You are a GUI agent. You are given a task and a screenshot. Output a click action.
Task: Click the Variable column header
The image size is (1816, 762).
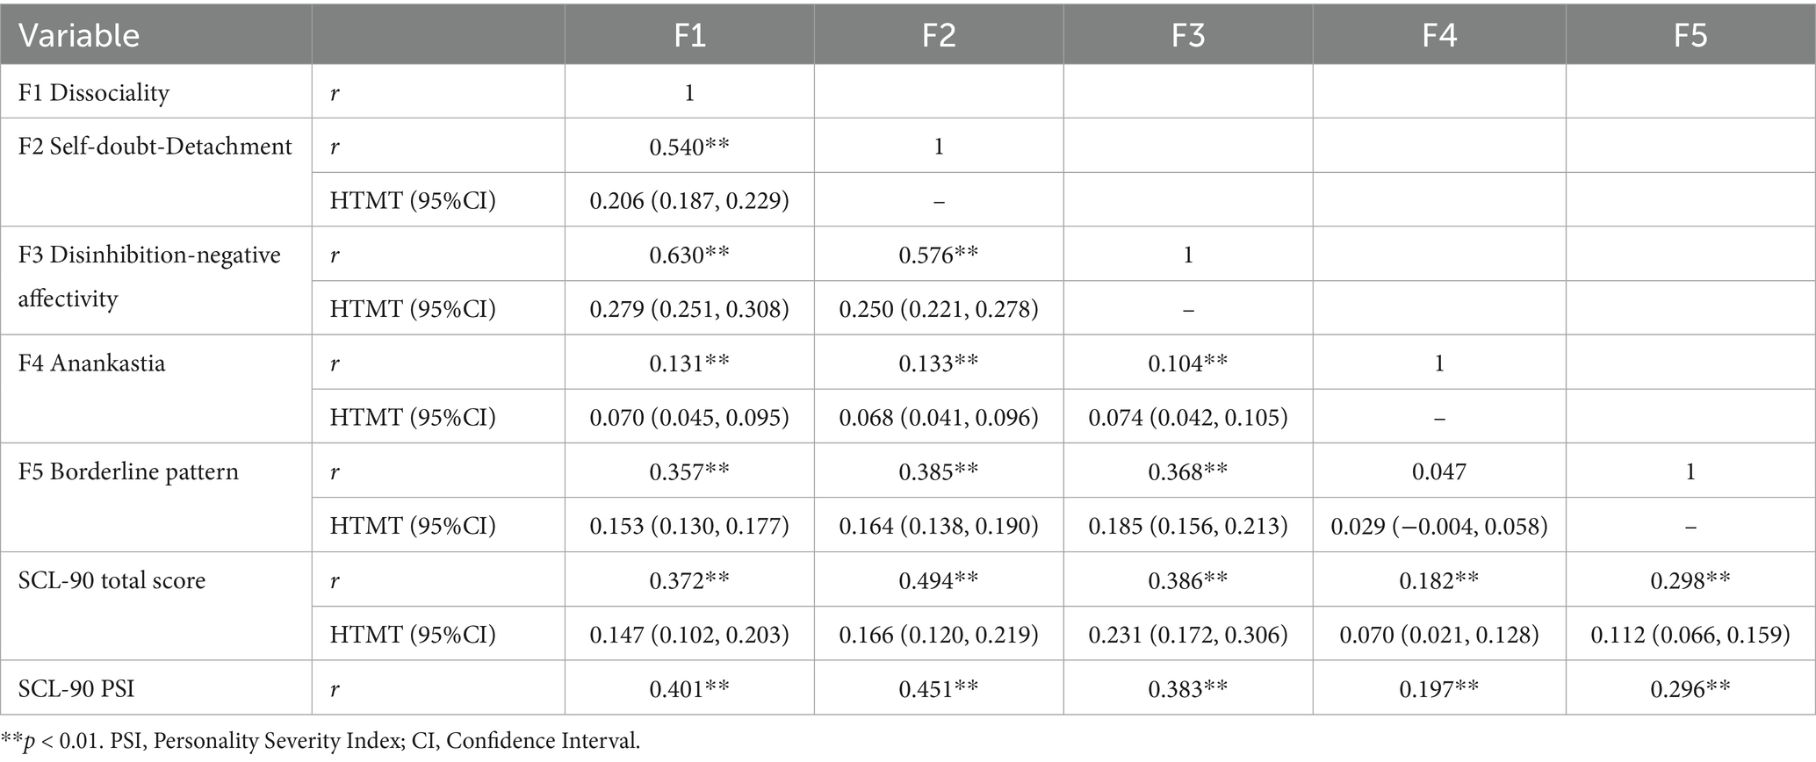[79, 35]
